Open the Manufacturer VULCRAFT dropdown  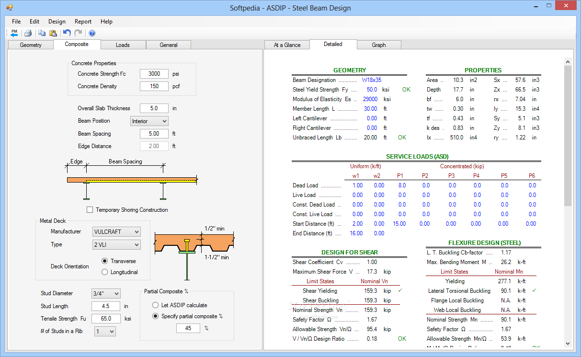116,232
